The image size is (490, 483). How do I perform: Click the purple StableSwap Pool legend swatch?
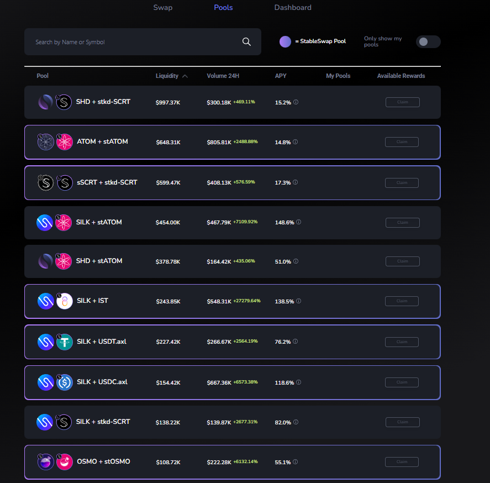[x=285, y=41]
